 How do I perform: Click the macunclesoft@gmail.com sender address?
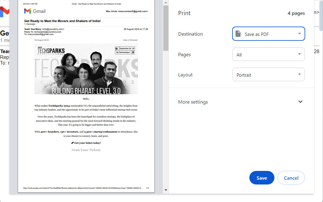point(132,11)
